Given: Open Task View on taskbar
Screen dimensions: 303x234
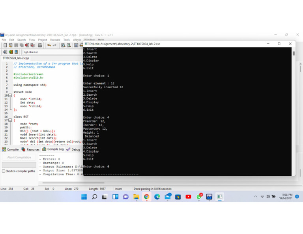Looking at the screenshot, I should pos(105,197).
